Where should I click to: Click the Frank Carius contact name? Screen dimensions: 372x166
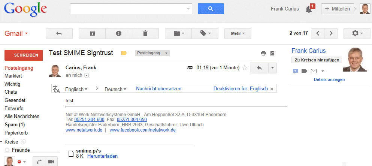click(x=308, y=51)
